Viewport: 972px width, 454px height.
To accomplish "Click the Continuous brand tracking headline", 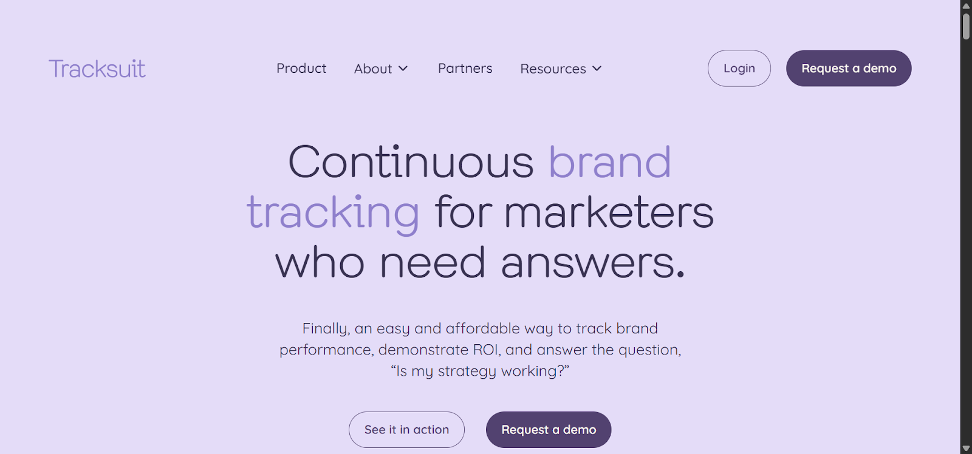I will [479, 212].
